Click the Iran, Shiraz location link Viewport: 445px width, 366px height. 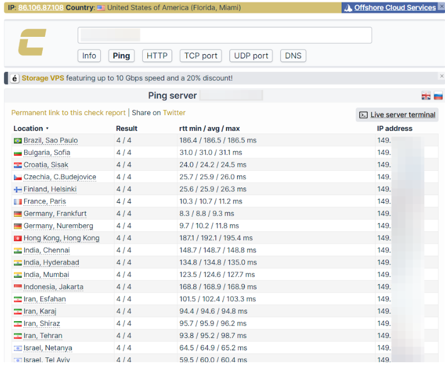[42, 324]
